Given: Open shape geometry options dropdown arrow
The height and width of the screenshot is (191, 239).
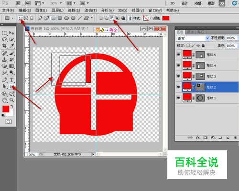Looking at the screenshot, I should [x=92, y=18].
